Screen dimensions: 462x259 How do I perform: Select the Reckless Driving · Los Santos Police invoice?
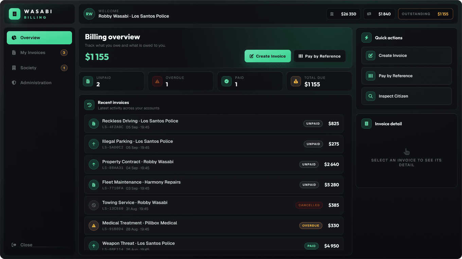(x=214, y=124)
